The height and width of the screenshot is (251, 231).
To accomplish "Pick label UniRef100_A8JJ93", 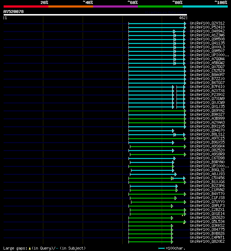I will pos(207,174).
